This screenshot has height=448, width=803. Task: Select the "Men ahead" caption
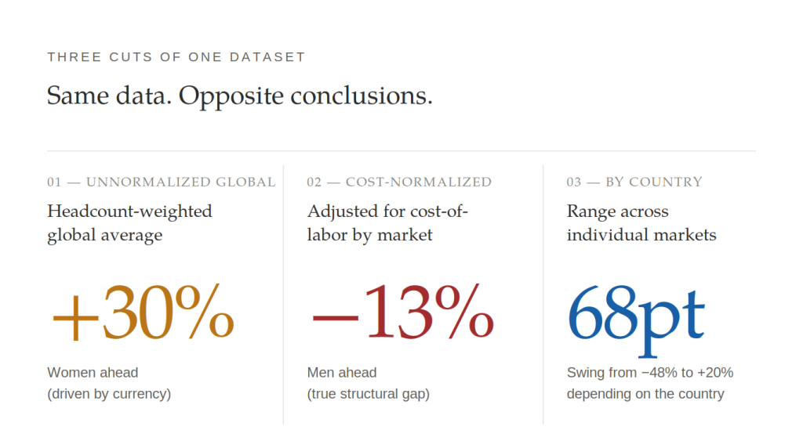point(342,373)
